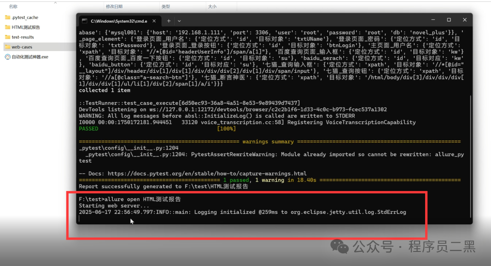Sort files by 大小 column header
This screenshot has height=266, width=491.
tap(212, 6)
